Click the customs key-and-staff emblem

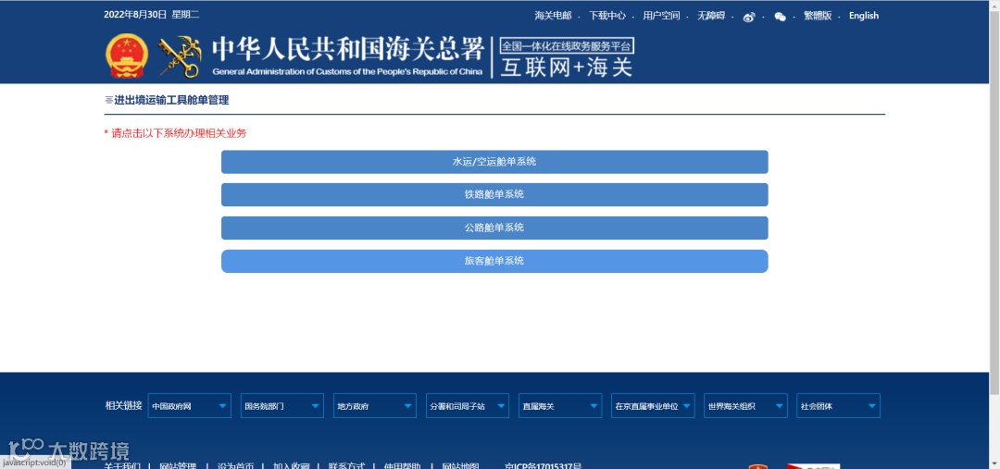click(180, 56)
